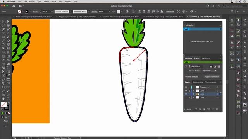Swap fill and stroke arrow icon
Image resolution: width=248 pixels, height=139 pixels.
pos(9,103)
